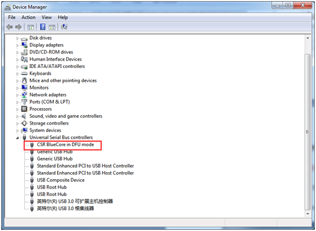The height and width of the screenshot is (231, 316).
Task: Click the Sound, video and game controllers icon
Action: coord(24,116)
